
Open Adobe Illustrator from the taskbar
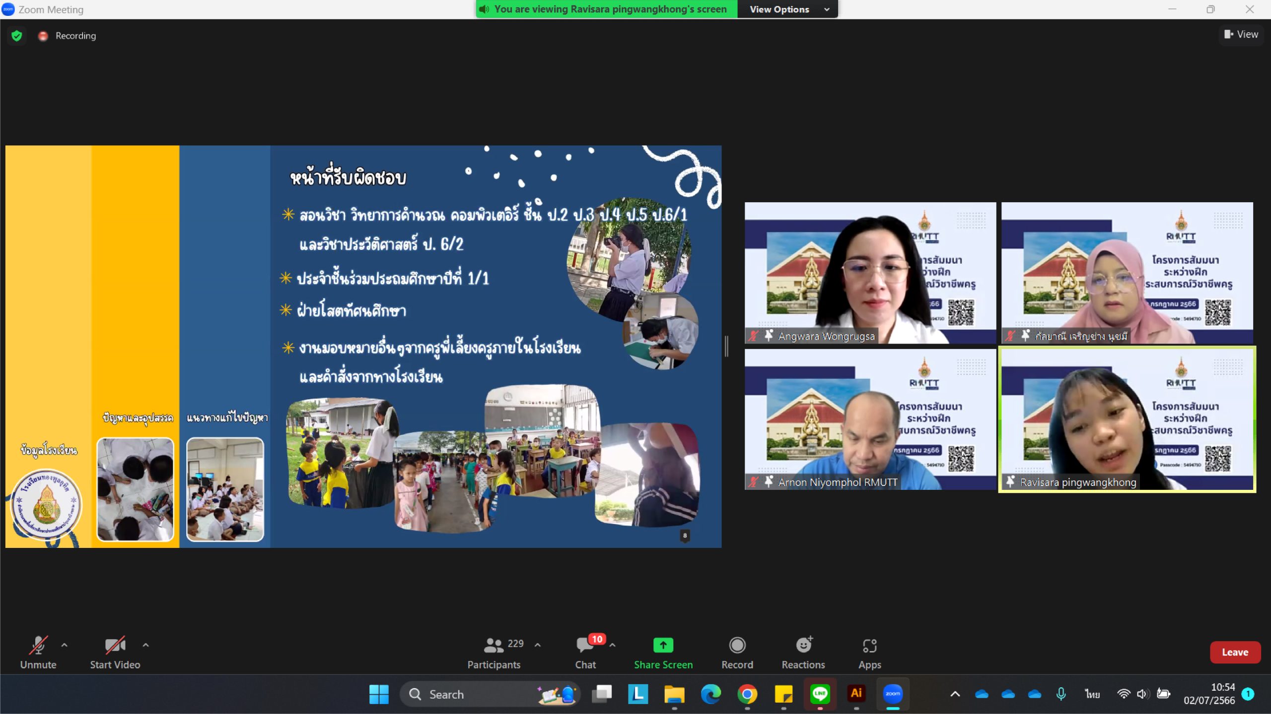click(856, 694)
